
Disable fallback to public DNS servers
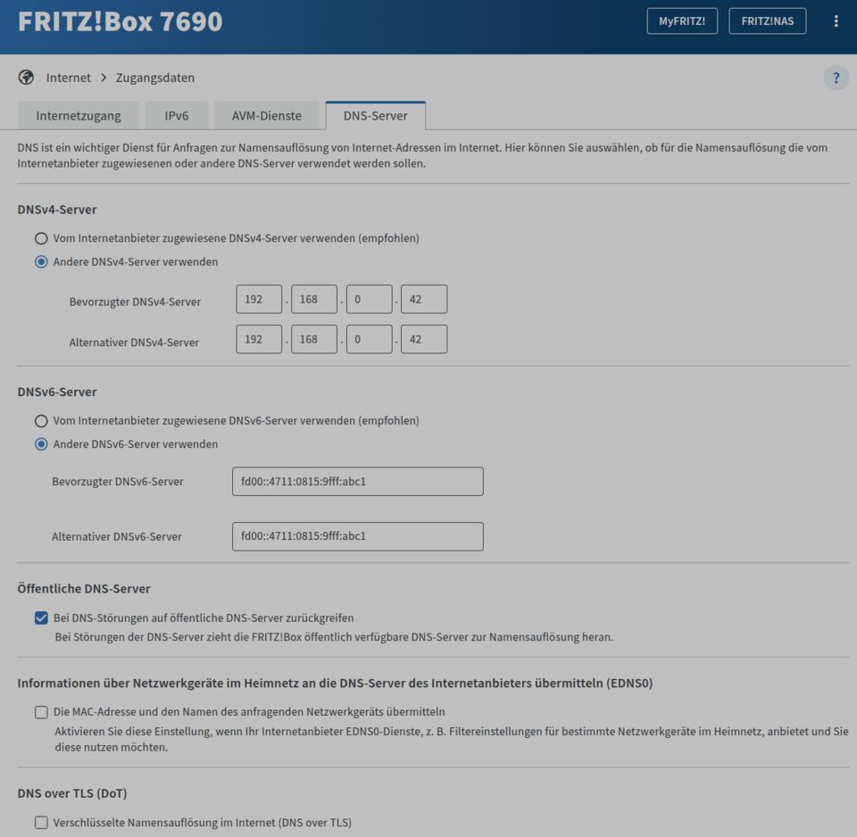pyautogui.click(x=41, y=617)
